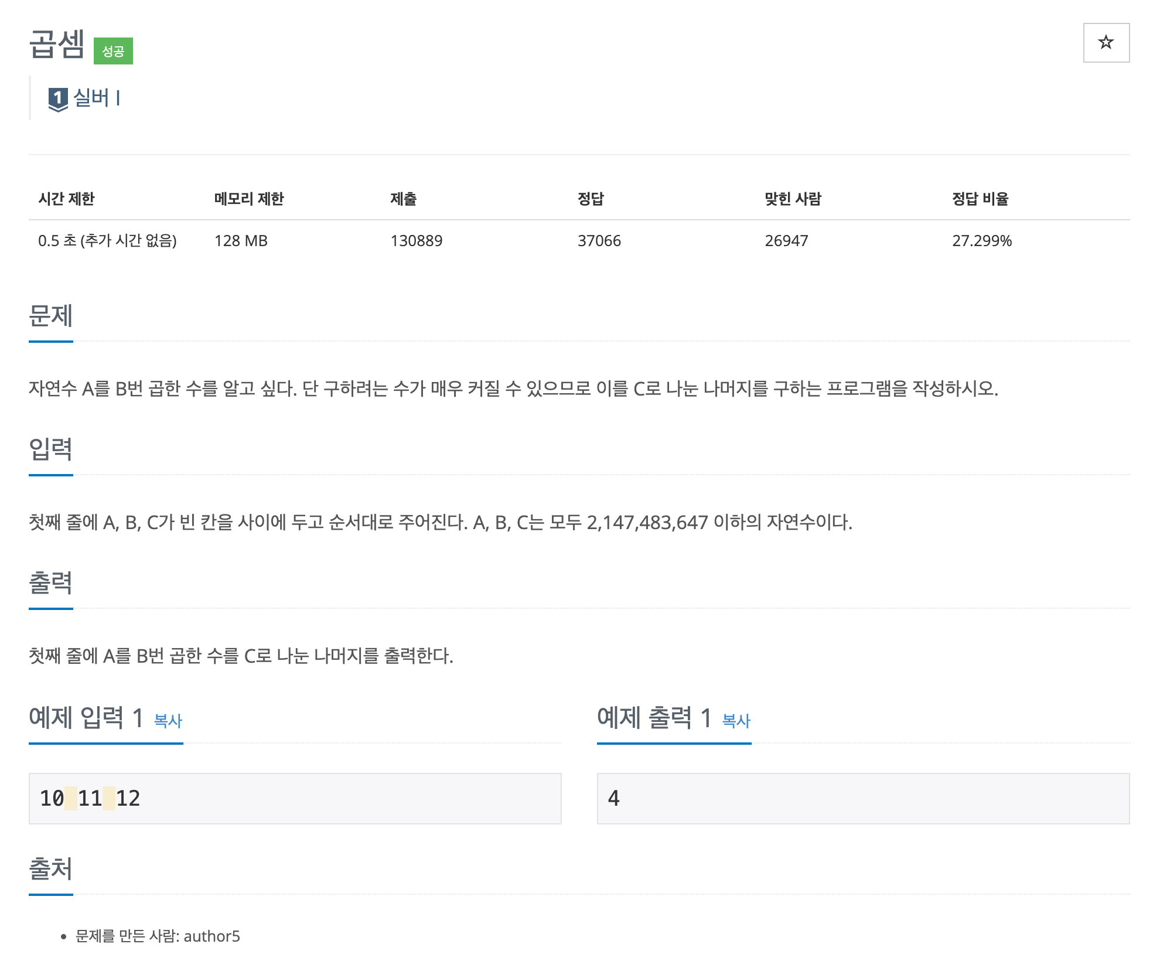The image size is (1160, 968).
Task: Click the star favorite icon
Action: click(1106, 43)
